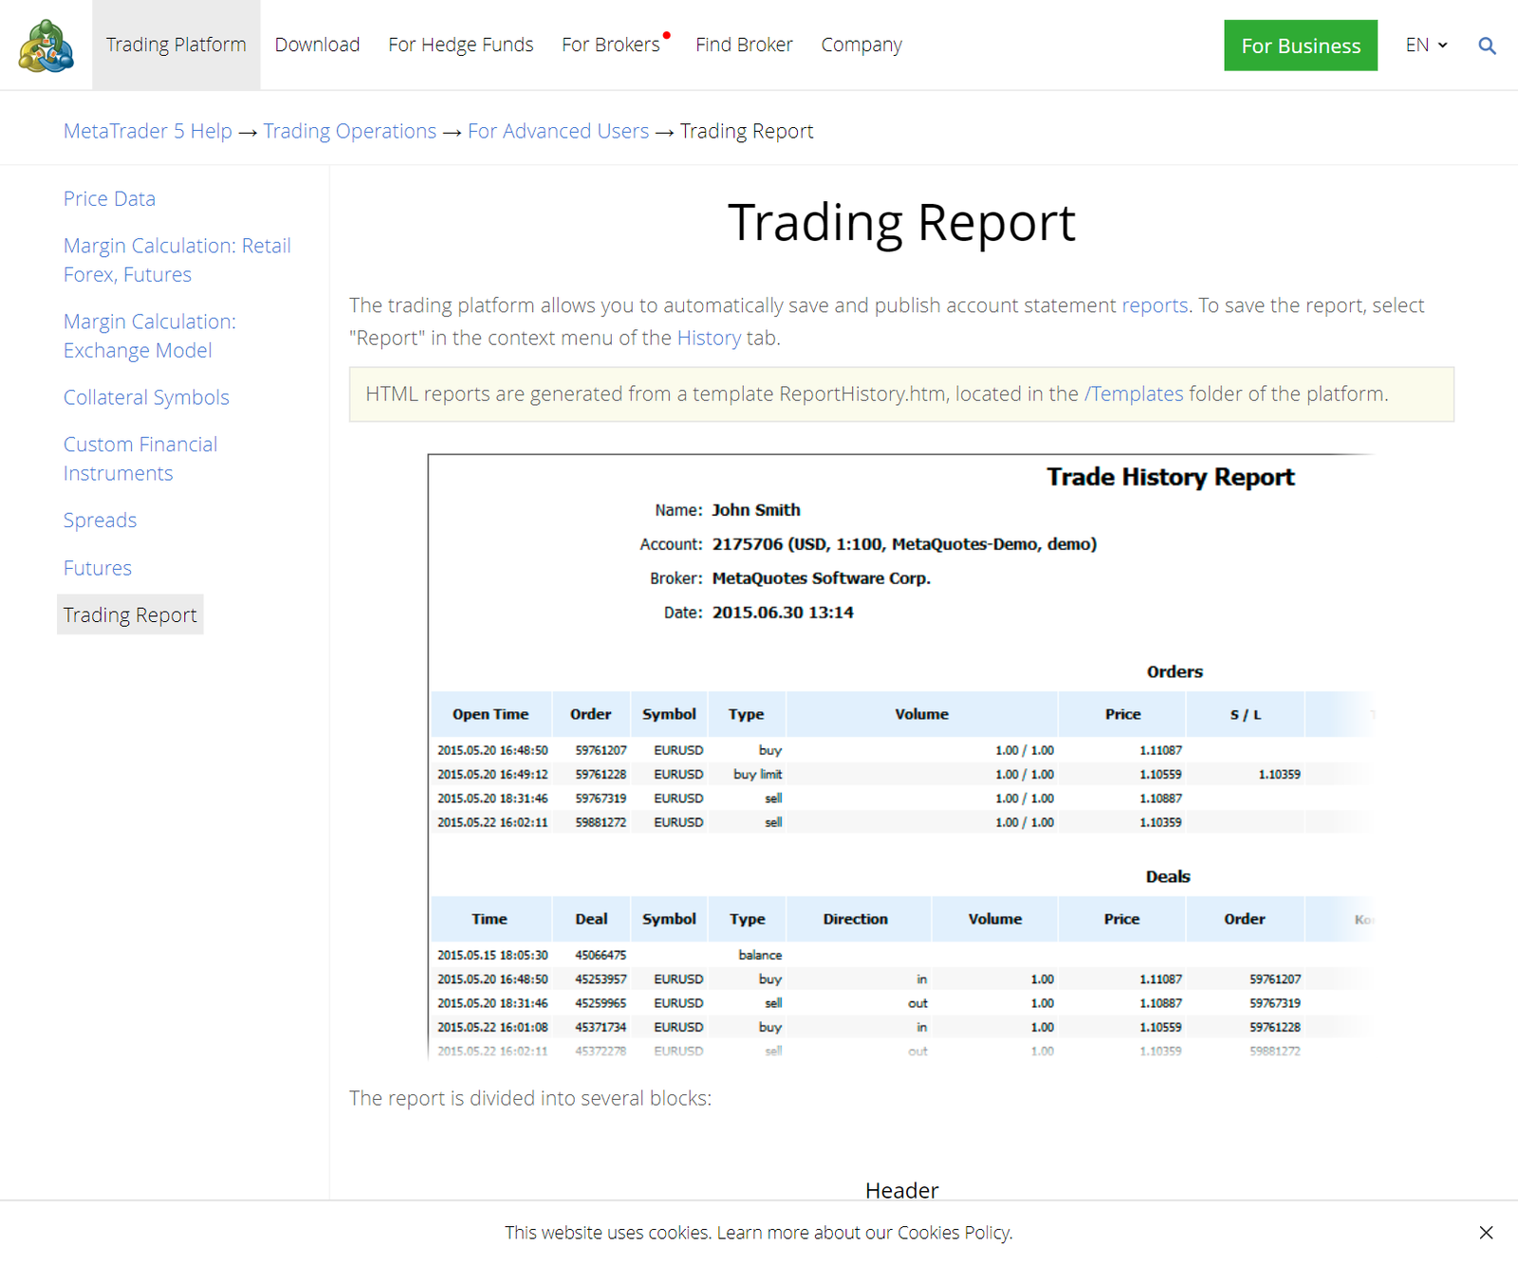The width and height of the screenshot is (1518, 1264).
Task: Expand the EN language dropdown
Action: (1426, 45)
